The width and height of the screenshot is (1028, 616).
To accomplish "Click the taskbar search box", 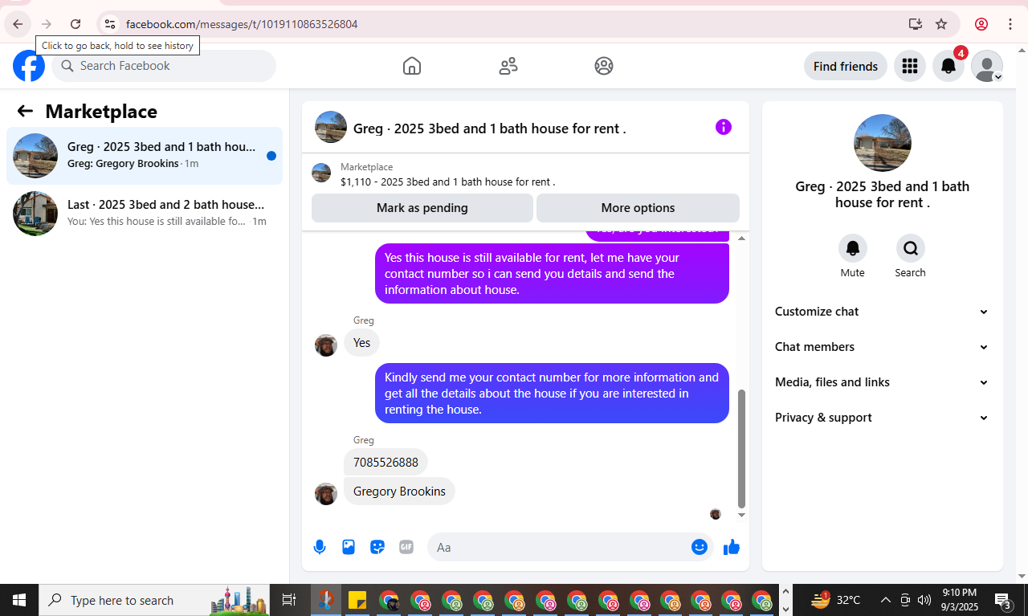I will (156, 600).
